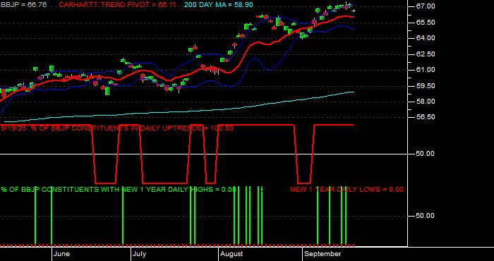This screenshot has height=261, width=494.
Task: Click the 56.50 price axis label
Action: pos(426,117)
